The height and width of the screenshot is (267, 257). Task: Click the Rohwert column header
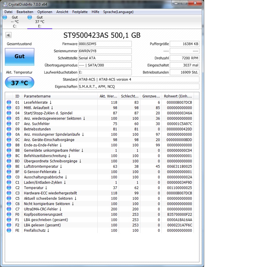pyautogui.click(x=178, y=96)
